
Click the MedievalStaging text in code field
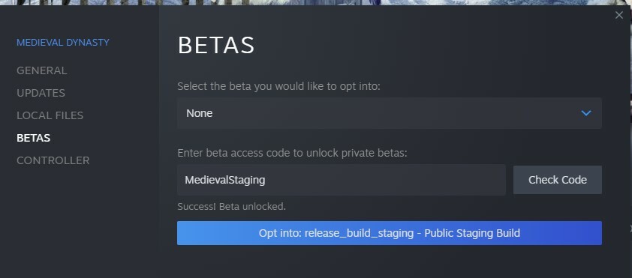tap(225, 180)
